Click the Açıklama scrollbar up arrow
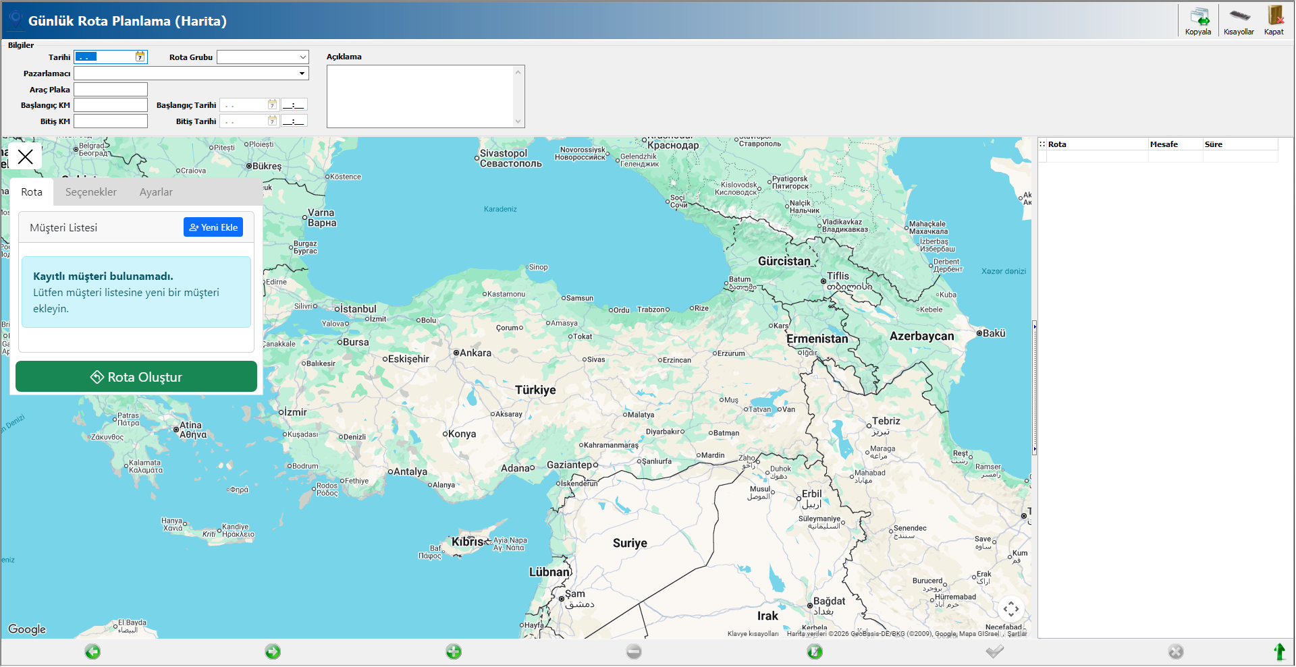 518,71
